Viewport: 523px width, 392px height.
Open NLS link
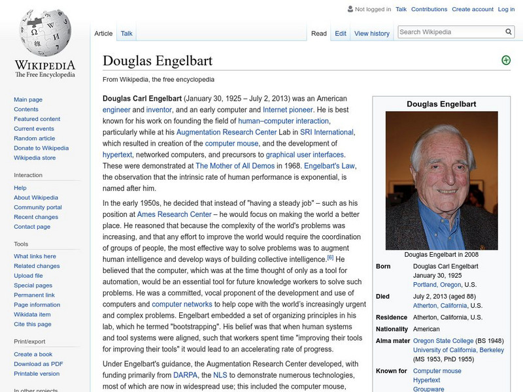220,375
